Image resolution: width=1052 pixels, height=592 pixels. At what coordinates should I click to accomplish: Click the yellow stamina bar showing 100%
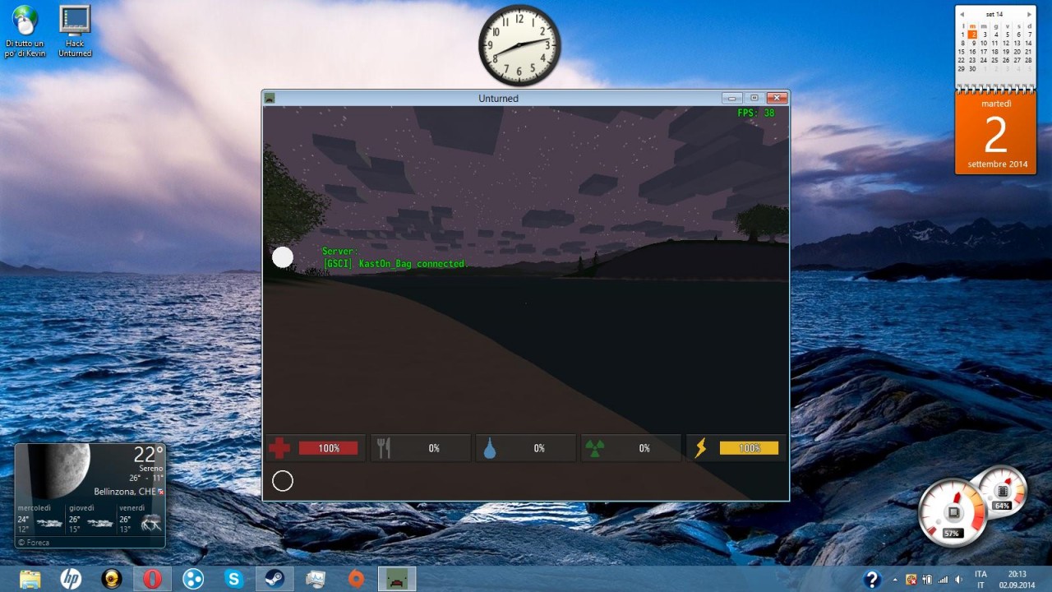(x=750, y=448)
